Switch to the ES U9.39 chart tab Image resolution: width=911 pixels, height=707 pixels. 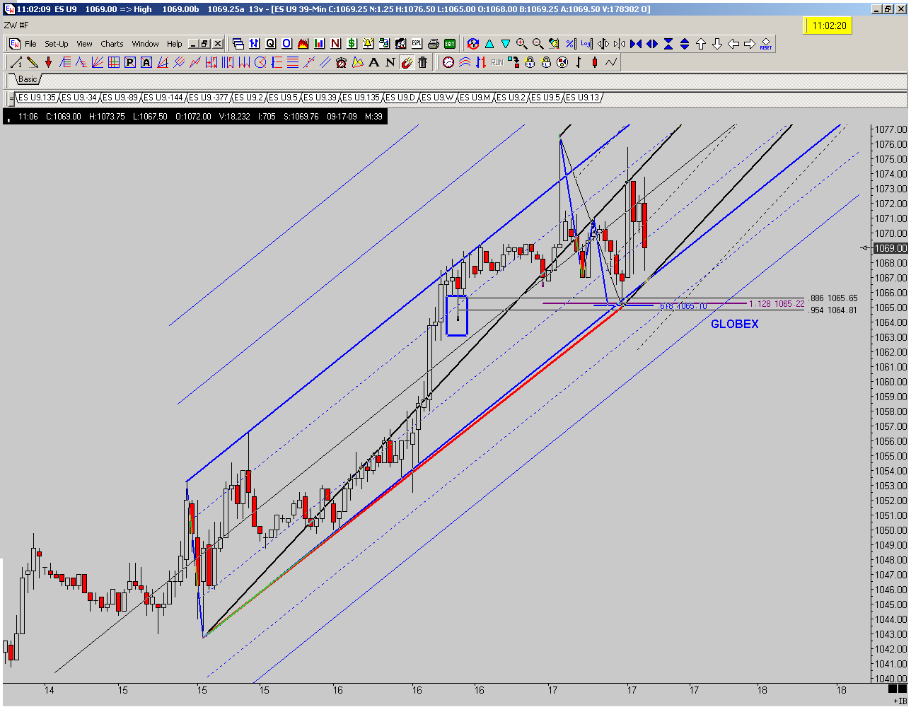320,98
